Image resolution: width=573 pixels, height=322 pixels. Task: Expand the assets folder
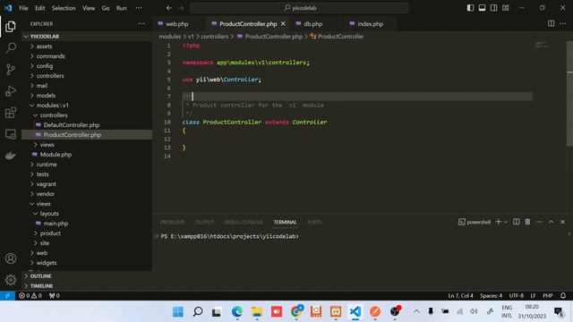click(x=87, y=47)
